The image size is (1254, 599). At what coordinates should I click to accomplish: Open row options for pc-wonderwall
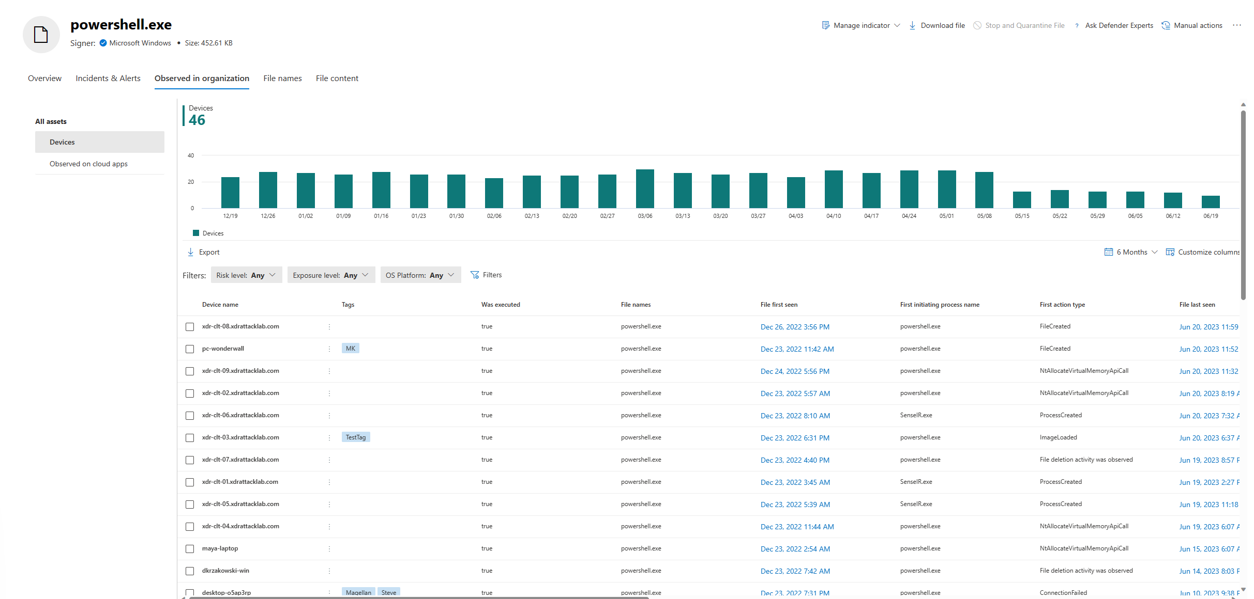point(329,349)
